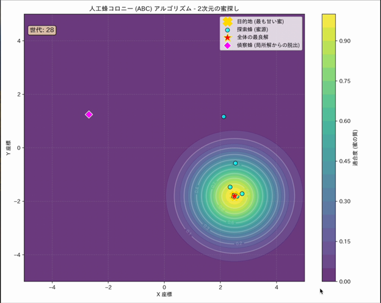Click the magenta diamond scout bee marker in plot

[x=89, y=115]
